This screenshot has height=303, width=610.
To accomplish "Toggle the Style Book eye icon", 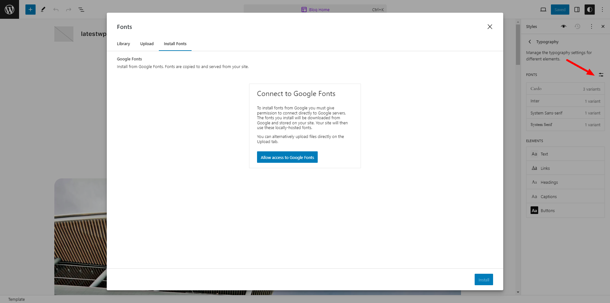I will coord(564,26).
